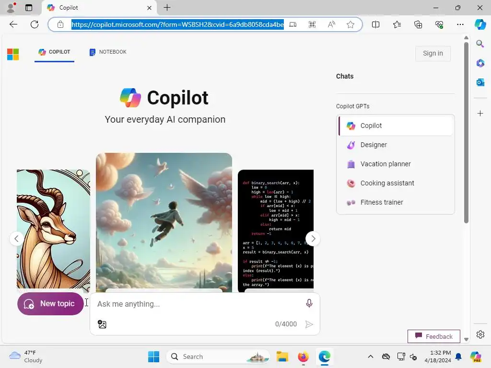Add a sidebar app with plus icon

[480, 113]
